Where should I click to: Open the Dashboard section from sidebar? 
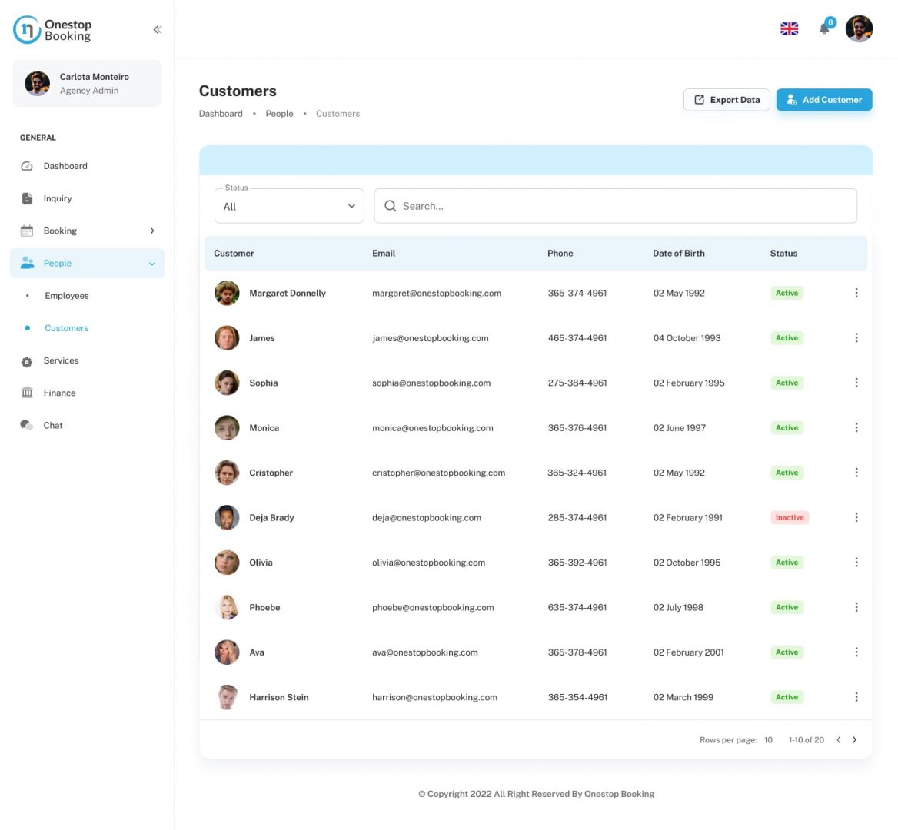65,166
